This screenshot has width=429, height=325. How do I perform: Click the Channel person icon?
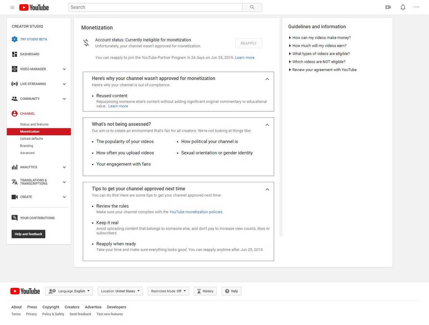(x=14, y=113)
